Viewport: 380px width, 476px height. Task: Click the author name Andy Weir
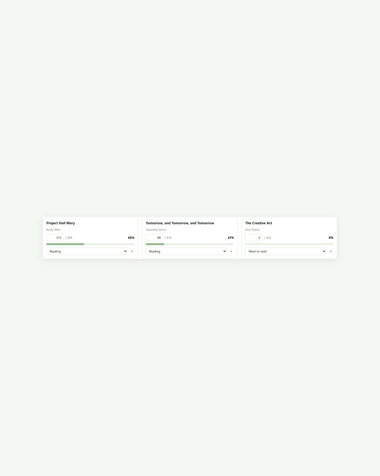pyautogui.click(x=54, y=230)
